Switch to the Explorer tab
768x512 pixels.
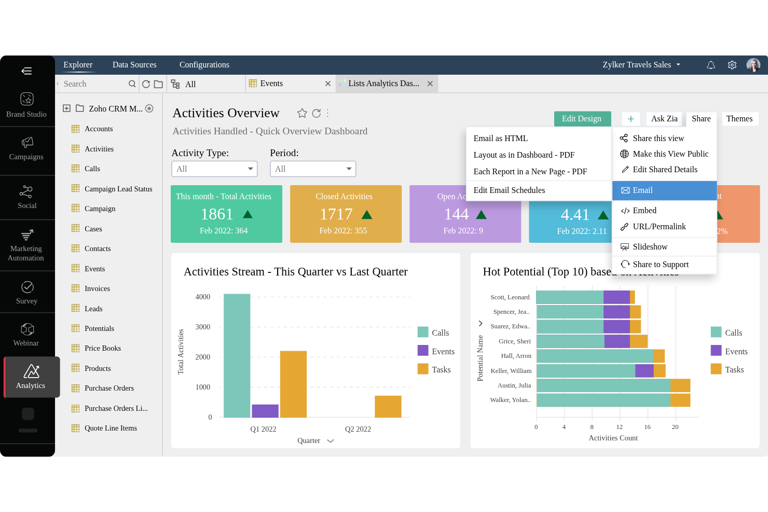click(78, 65)
